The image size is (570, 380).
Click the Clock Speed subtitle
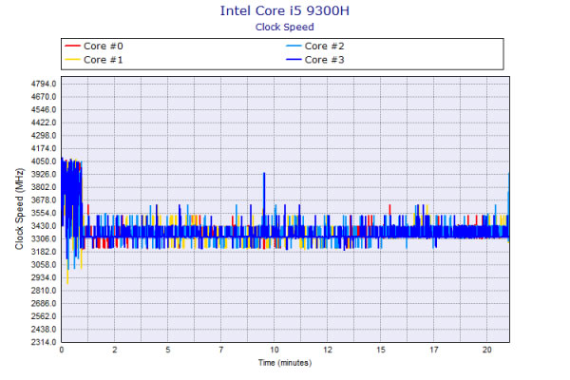pos(285,28)
